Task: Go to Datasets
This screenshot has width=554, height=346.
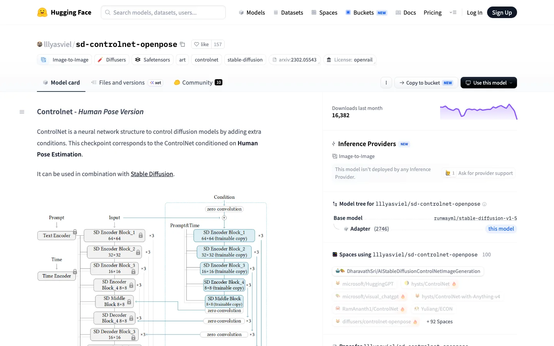Action: point(288,12)
